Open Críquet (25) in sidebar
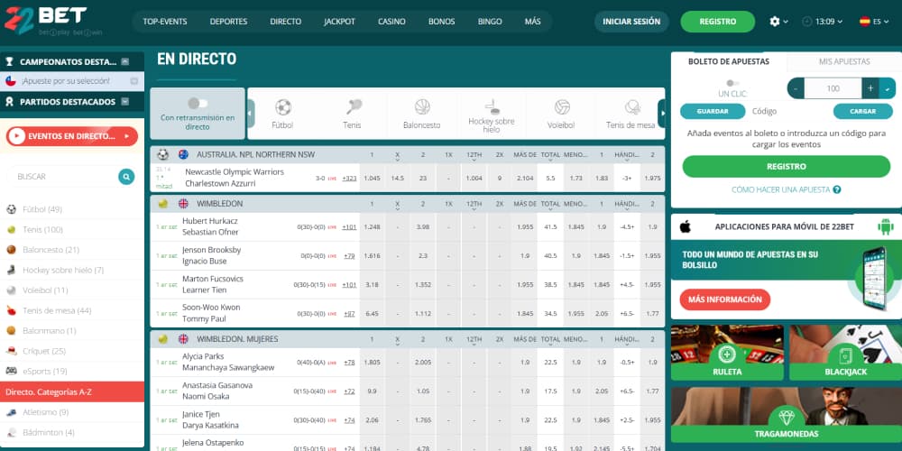This screenshot has width=902, height=451. [72, 351]
